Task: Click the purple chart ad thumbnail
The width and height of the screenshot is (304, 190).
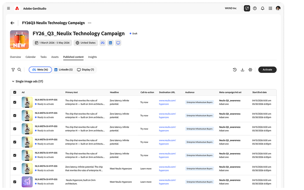Action: [x=27, y=181]
